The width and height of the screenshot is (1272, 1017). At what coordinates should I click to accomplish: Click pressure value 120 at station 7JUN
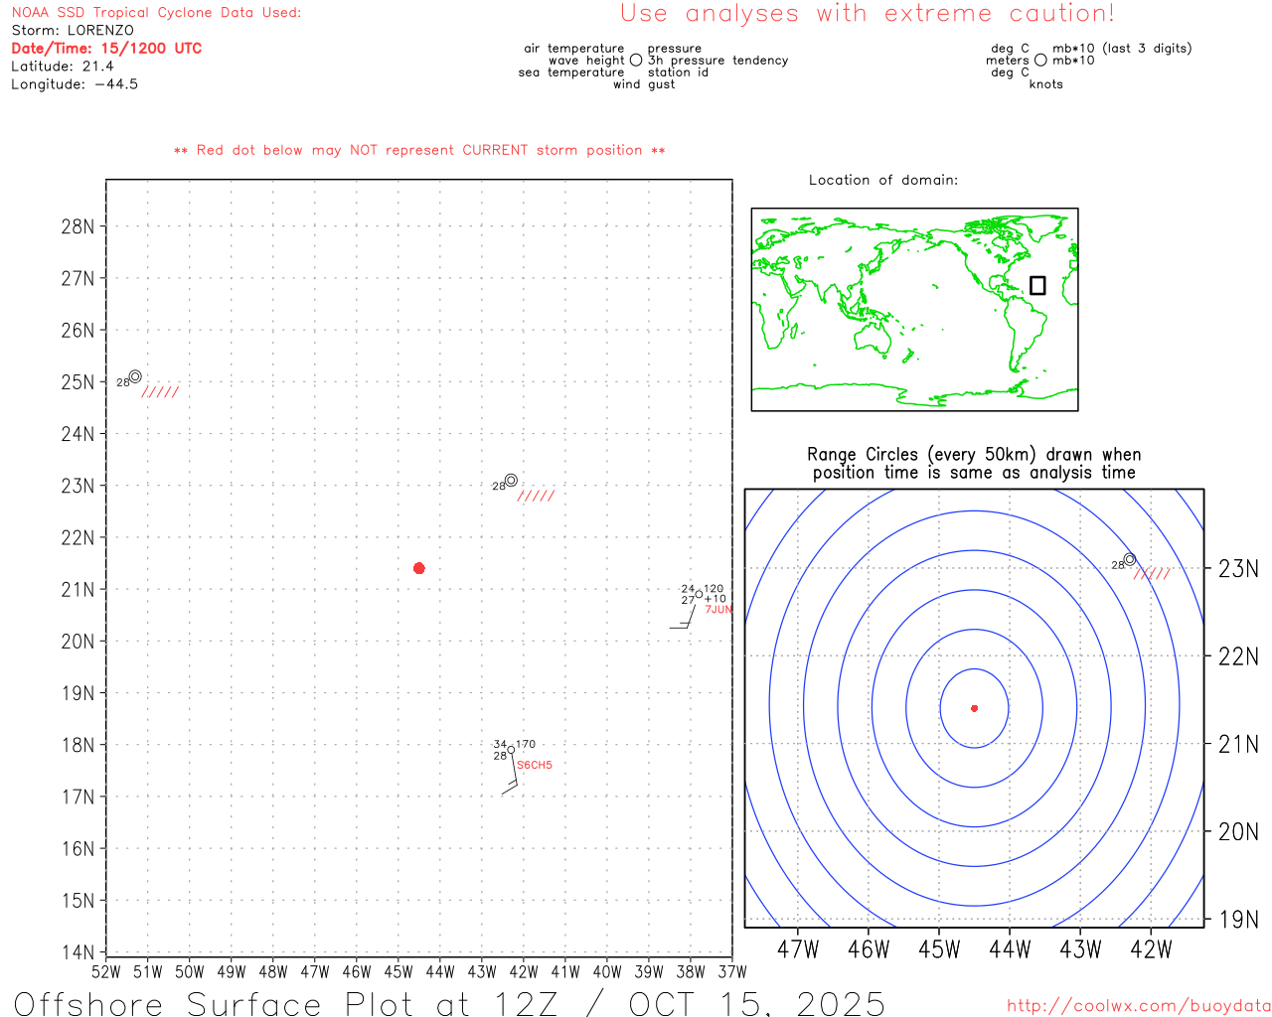coord(714,589)
